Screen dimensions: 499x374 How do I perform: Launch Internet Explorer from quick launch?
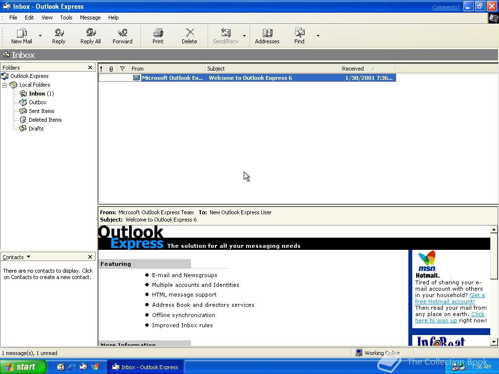[72, 367]
